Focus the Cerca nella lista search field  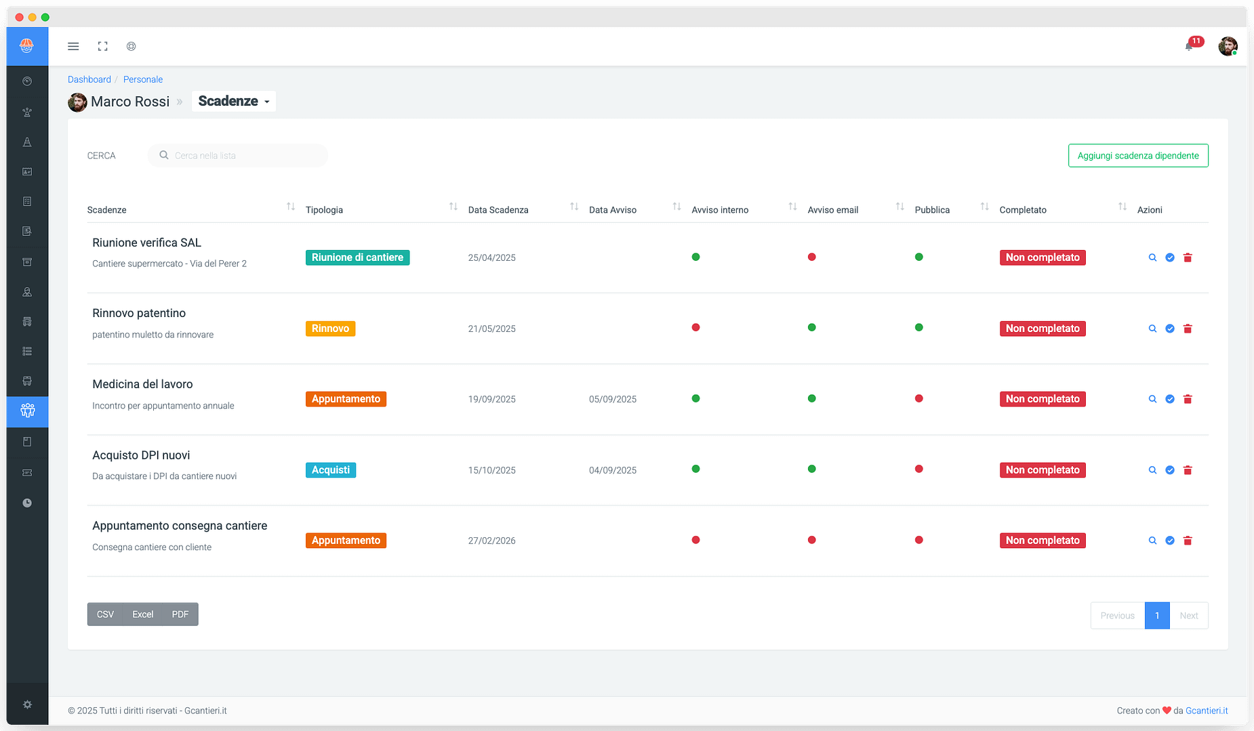tap(238, 155)
